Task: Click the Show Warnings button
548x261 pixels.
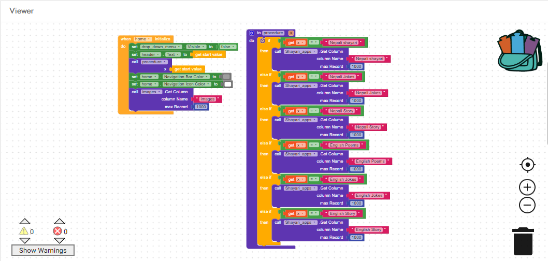Action: click(42, 250)
